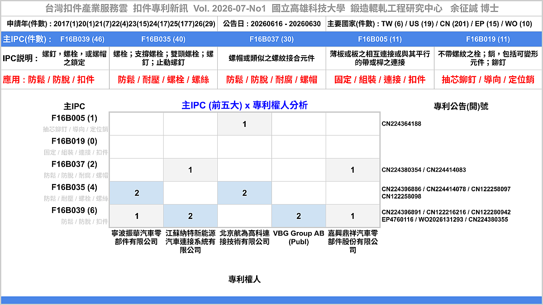The height and width of the screenshot is (305, 543).
Task: Click F16B035 cell under 北京航為高科
Action: [x=244, y=193]
